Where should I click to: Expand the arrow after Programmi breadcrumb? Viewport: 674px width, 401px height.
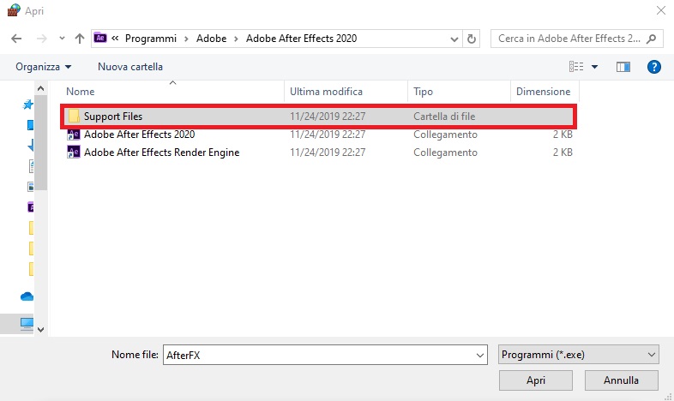[x=187, y=39]
